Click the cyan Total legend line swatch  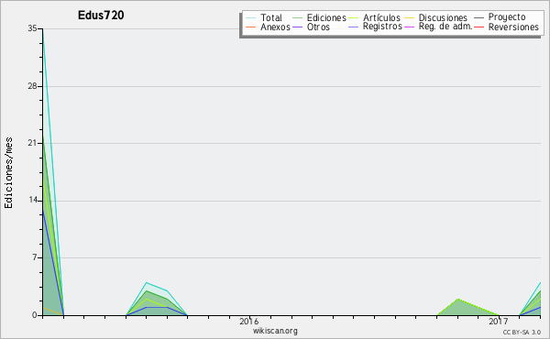(250, 17)
